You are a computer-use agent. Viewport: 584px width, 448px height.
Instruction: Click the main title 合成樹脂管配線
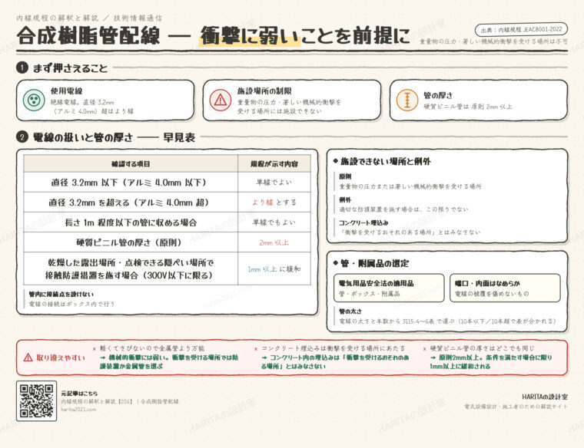tap(88, 35)
